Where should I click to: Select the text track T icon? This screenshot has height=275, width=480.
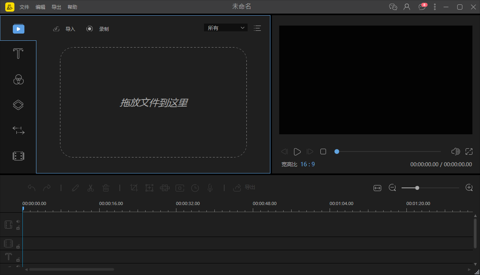point(8,257)
